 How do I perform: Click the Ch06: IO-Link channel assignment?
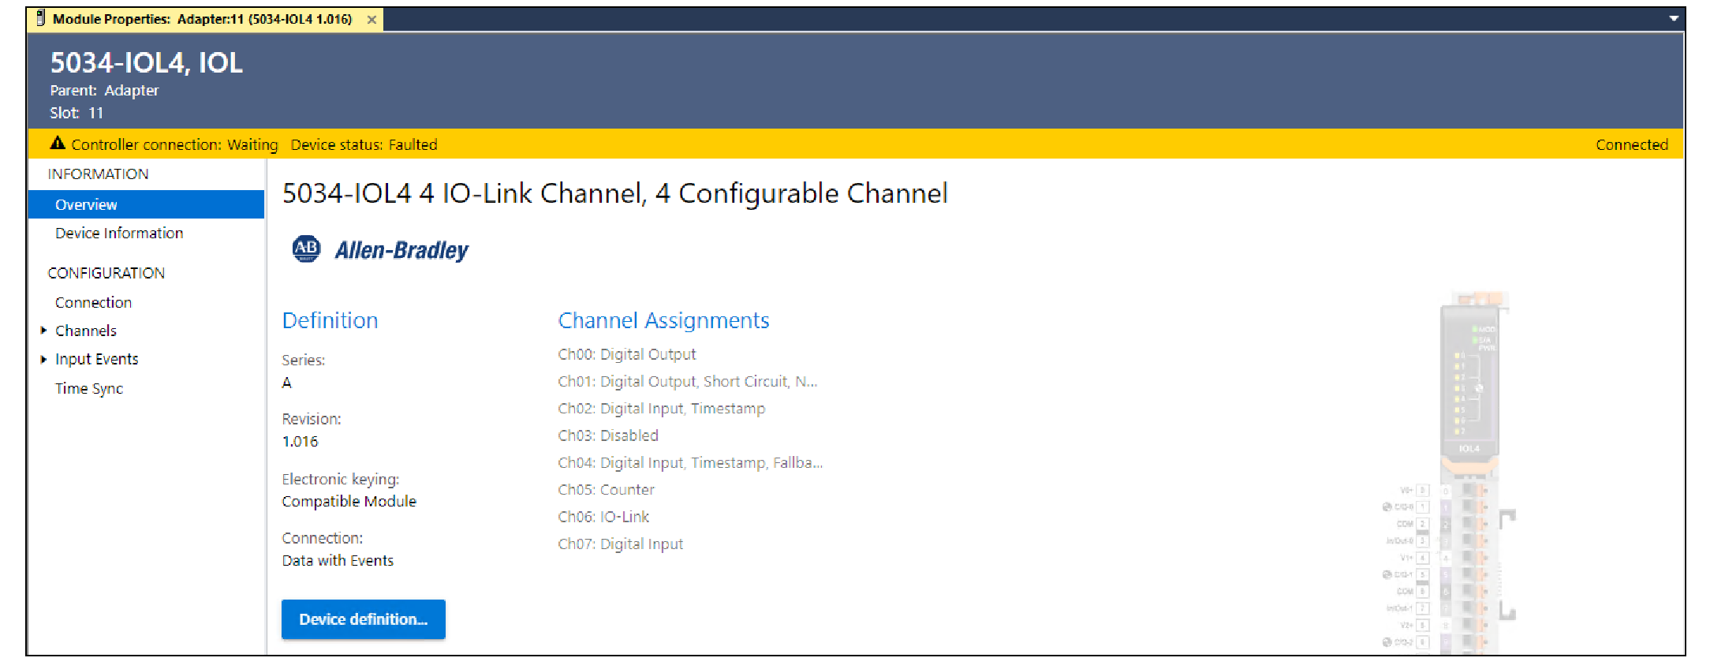point(603,517)
